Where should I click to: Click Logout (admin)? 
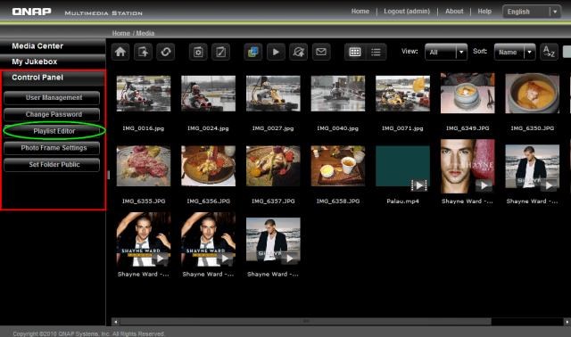[407, 12]
